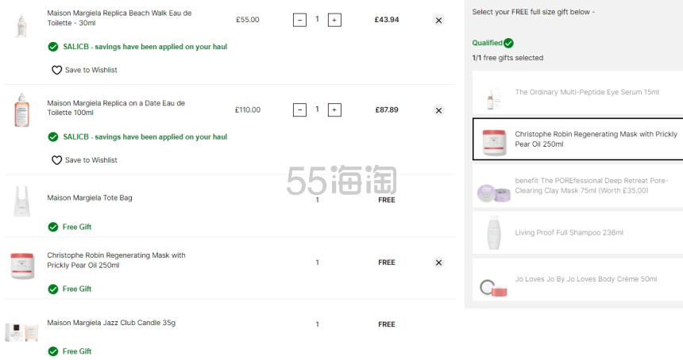This screenshot has height=360, width=683.
Task: Remove Christophe Robin Regenerating Mask free gift
Action: pyautogui.click(x=438, y=262)
